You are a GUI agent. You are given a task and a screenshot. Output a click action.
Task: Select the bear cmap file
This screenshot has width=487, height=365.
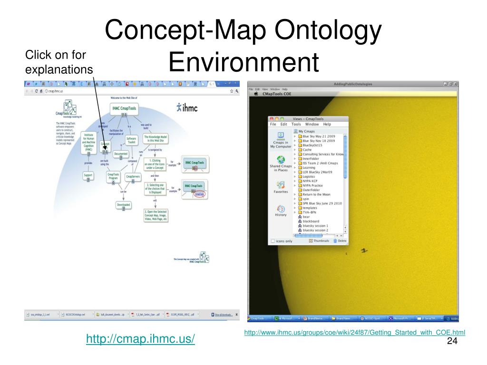click(304, 217)
